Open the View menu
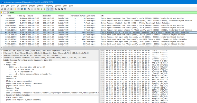The width and height of the screenshot is (197, 103). 13,6
